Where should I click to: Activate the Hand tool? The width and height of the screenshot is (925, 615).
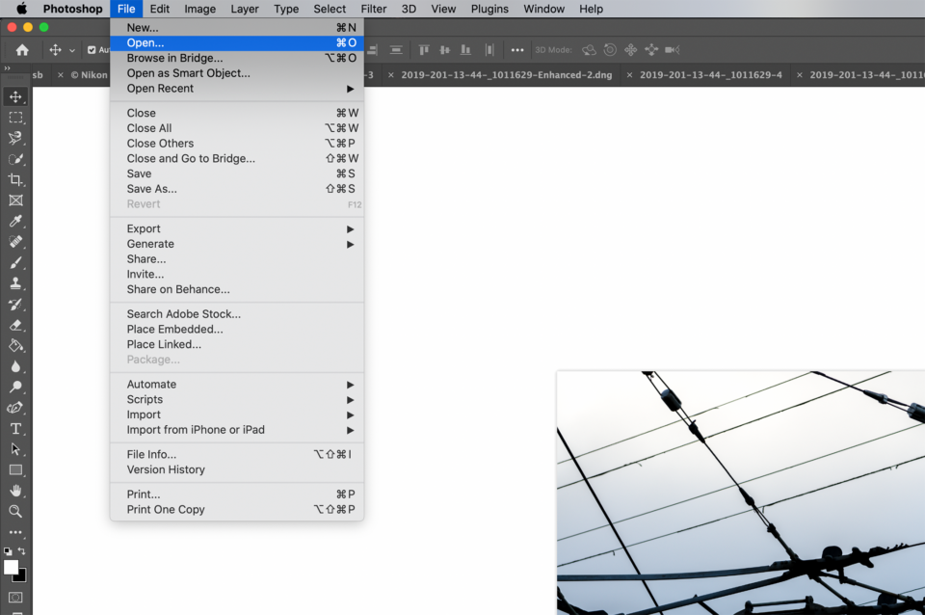click(15, 491)
